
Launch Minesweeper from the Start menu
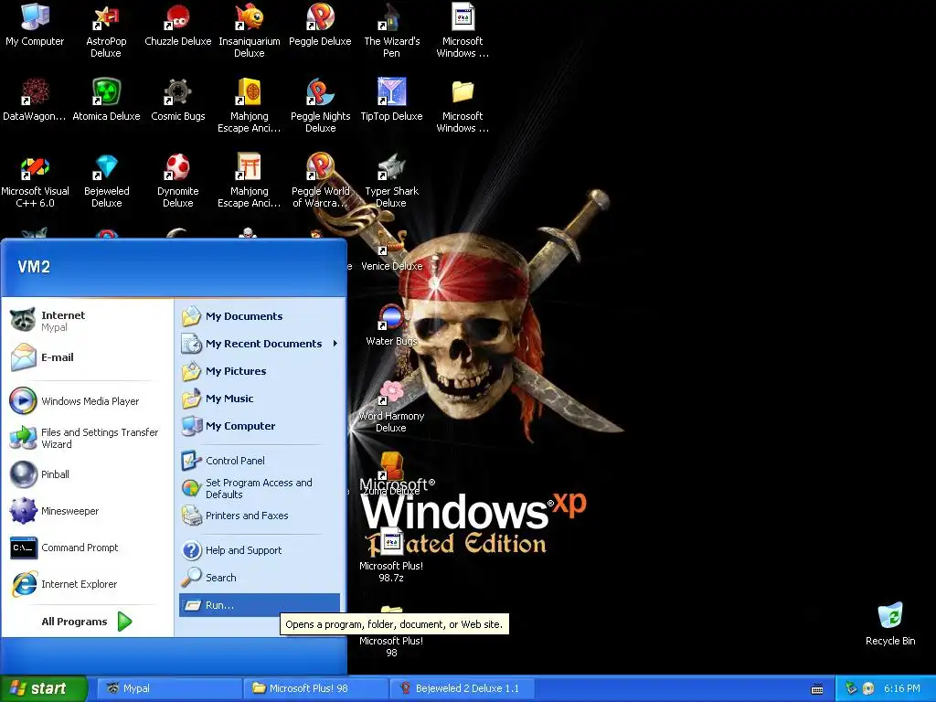point(87,511)
